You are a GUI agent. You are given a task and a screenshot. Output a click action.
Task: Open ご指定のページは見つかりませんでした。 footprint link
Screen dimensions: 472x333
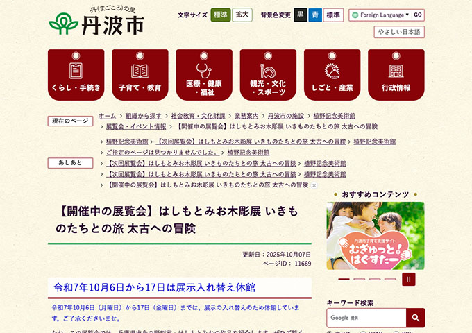point(162,153)
